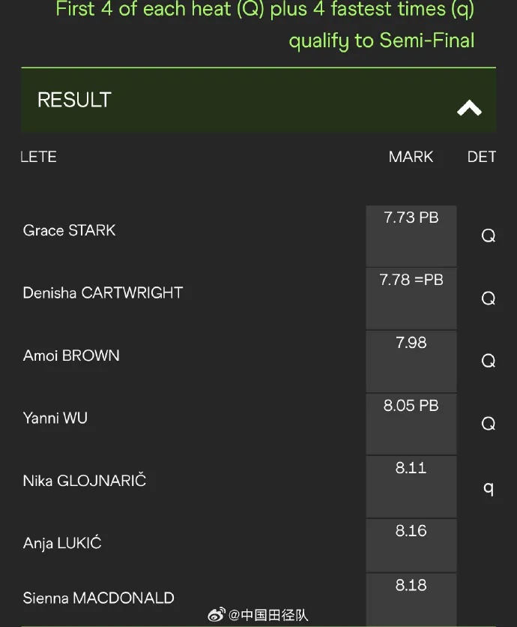The image size is (517, 627).
Task: Click Yanni WU's Q qualification indicator
Action: coord(488,424)
